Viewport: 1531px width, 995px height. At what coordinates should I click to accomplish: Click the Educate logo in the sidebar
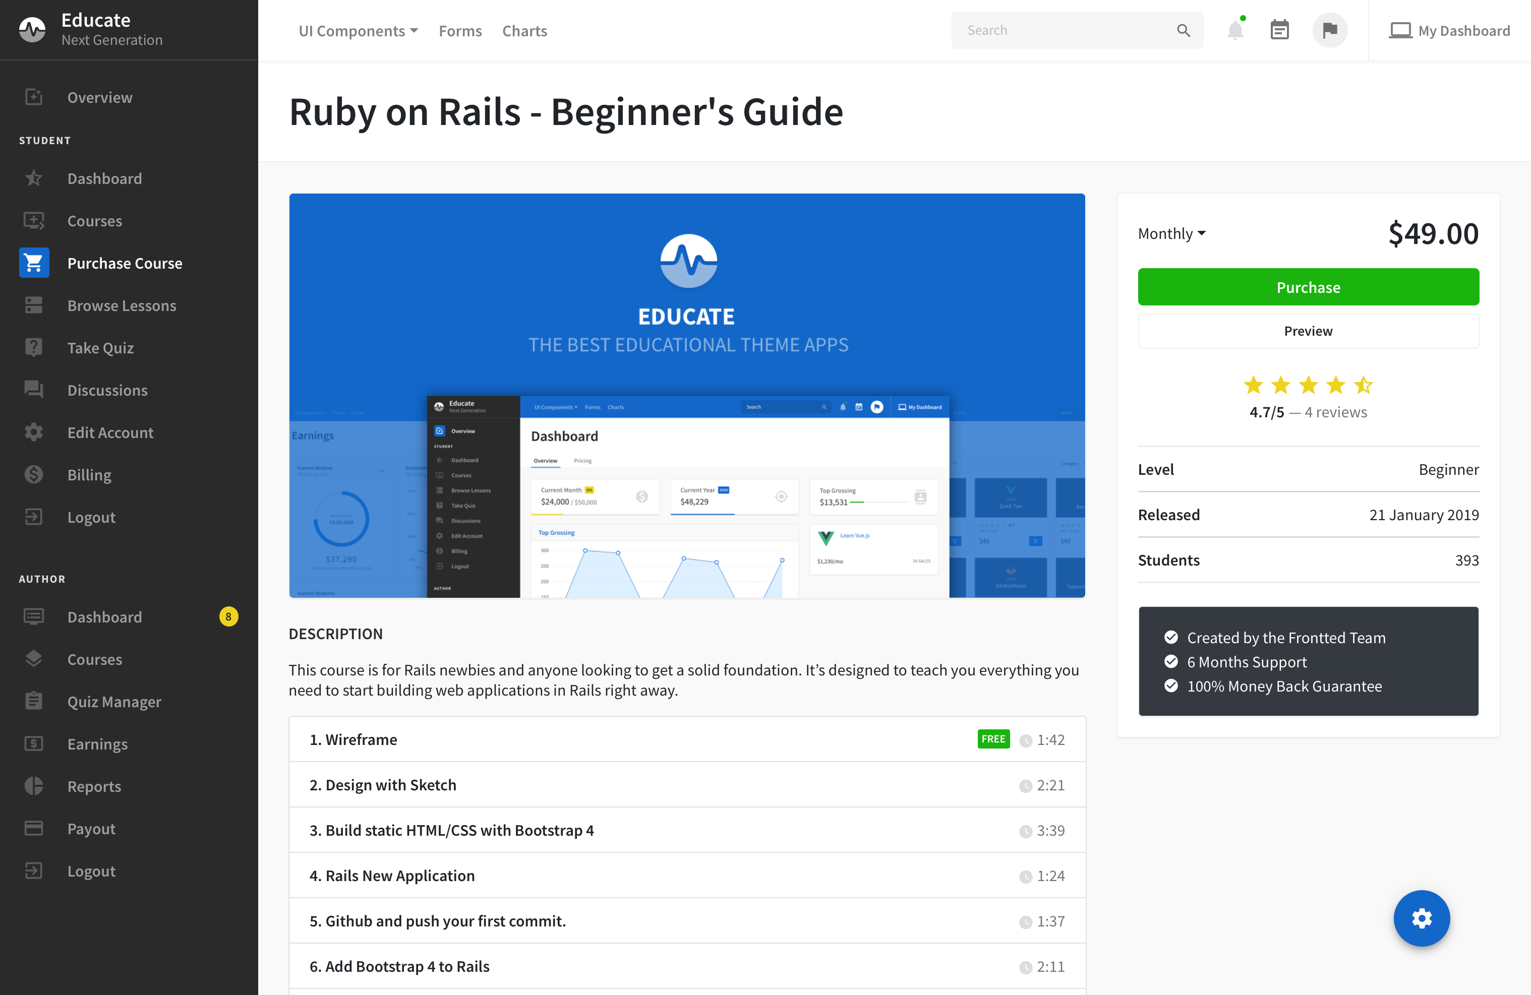click(32, 30)
